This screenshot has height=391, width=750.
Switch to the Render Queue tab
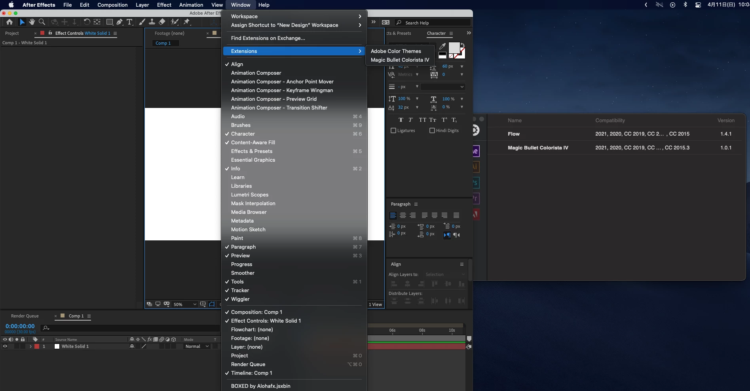pyautogui.click(x=25, y=316)
